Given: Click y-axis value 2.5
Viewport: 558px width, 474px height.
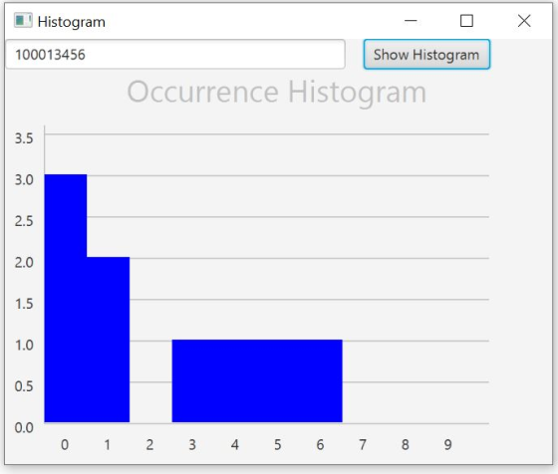Looking at the screenshot, I should click(x=24, y=221).
